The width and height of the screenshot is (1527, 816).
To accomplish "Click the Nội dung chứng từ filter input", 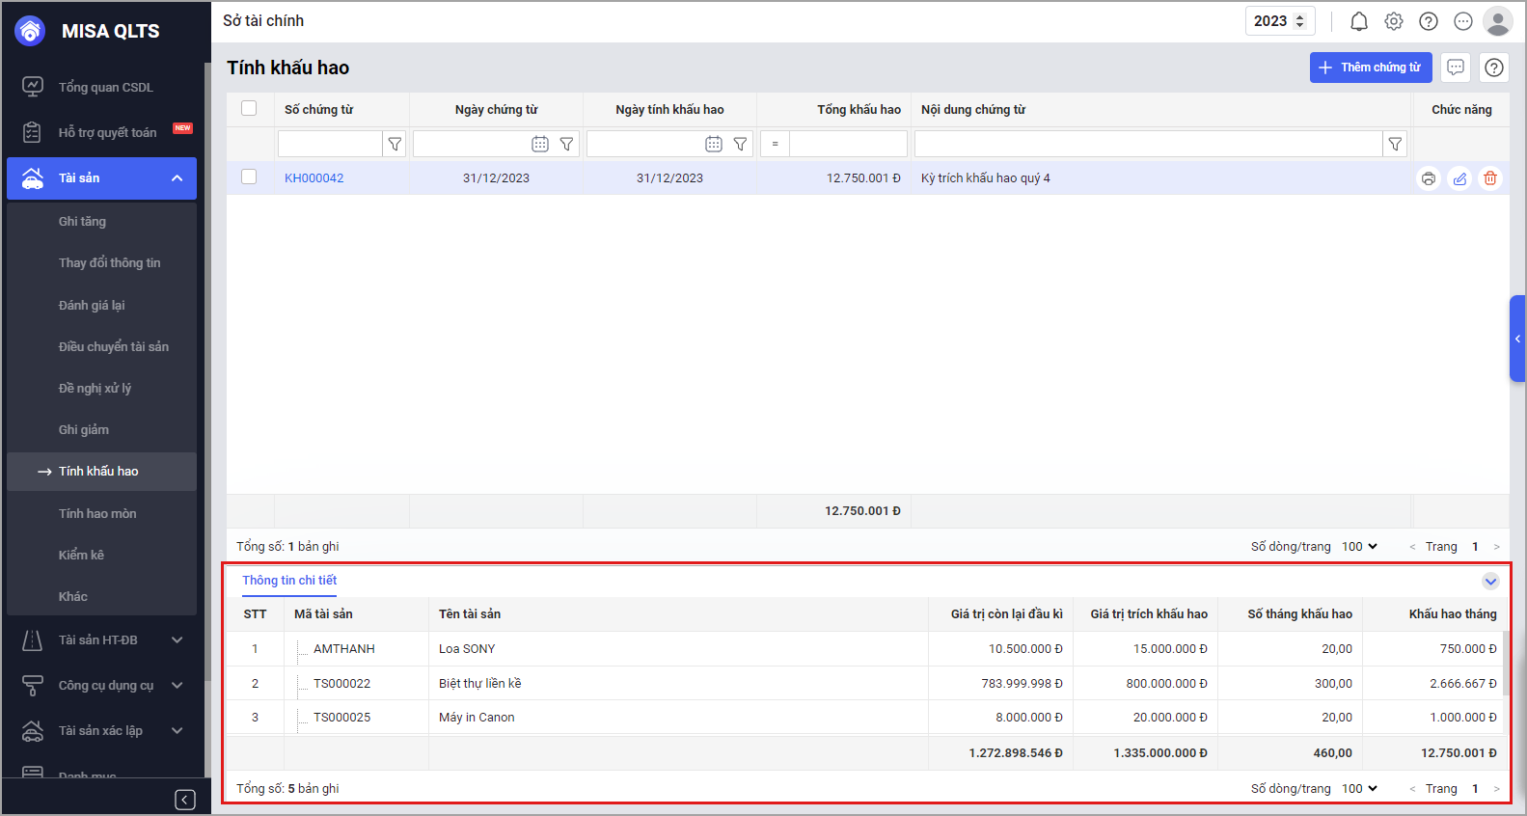I will coord(1148,144).
